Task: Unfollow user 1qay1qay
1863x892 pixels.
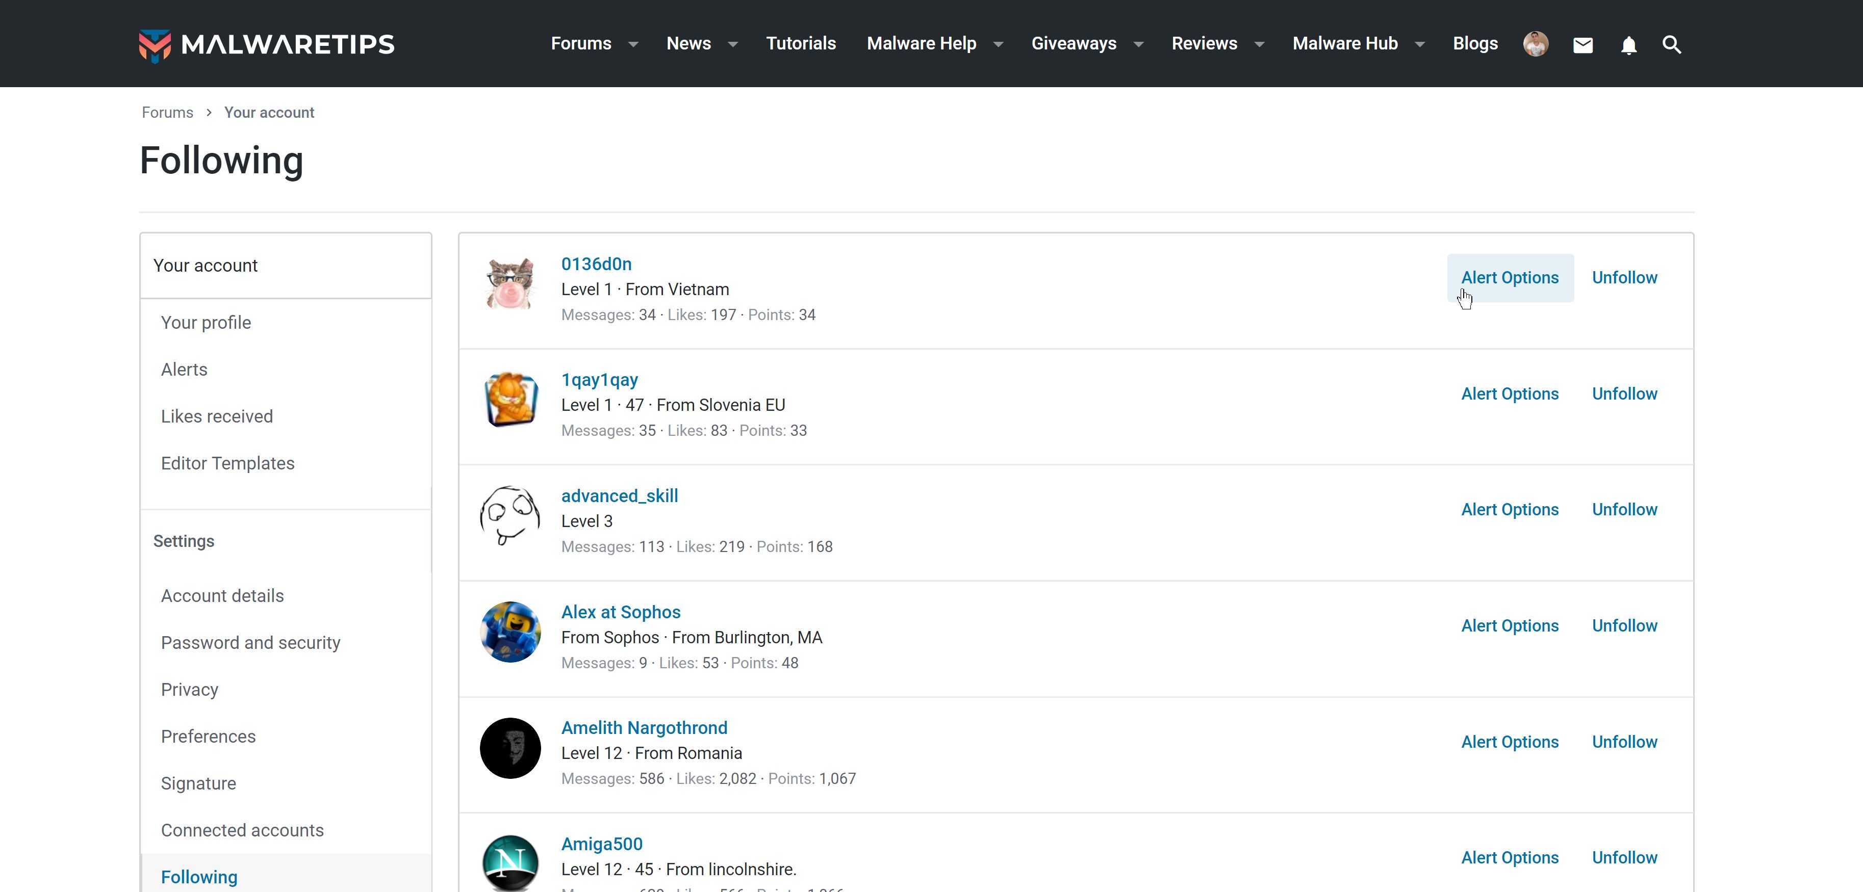Action: coord(1624,394)
